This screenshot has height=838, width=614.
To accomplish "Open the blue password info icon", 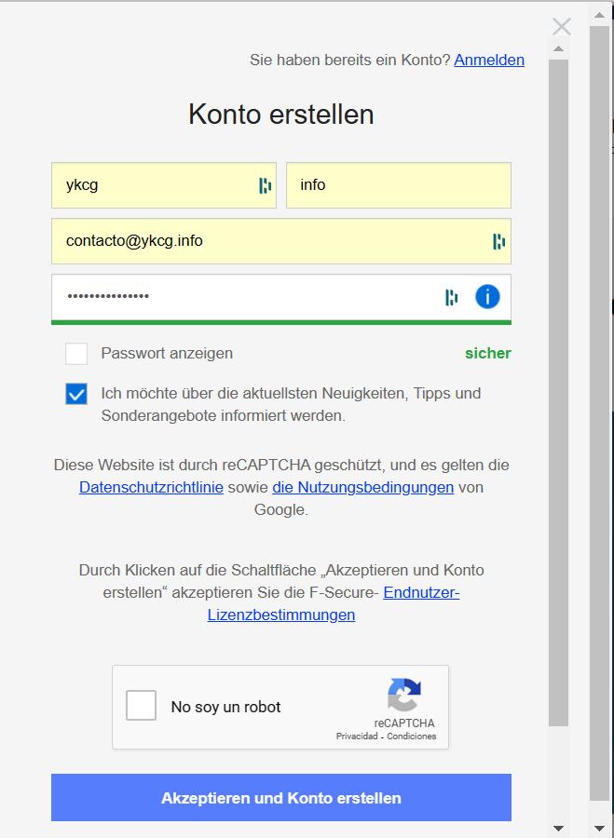I will (487, 297).
